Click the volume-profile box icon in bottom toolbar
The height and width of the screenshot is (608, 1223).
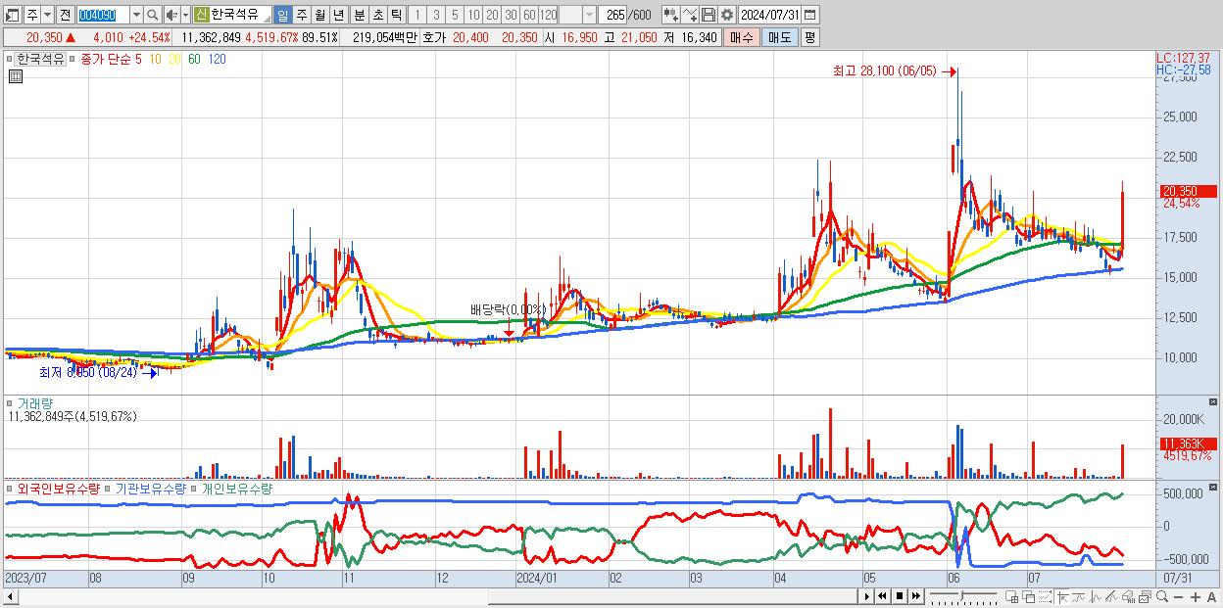[1128, 596]
